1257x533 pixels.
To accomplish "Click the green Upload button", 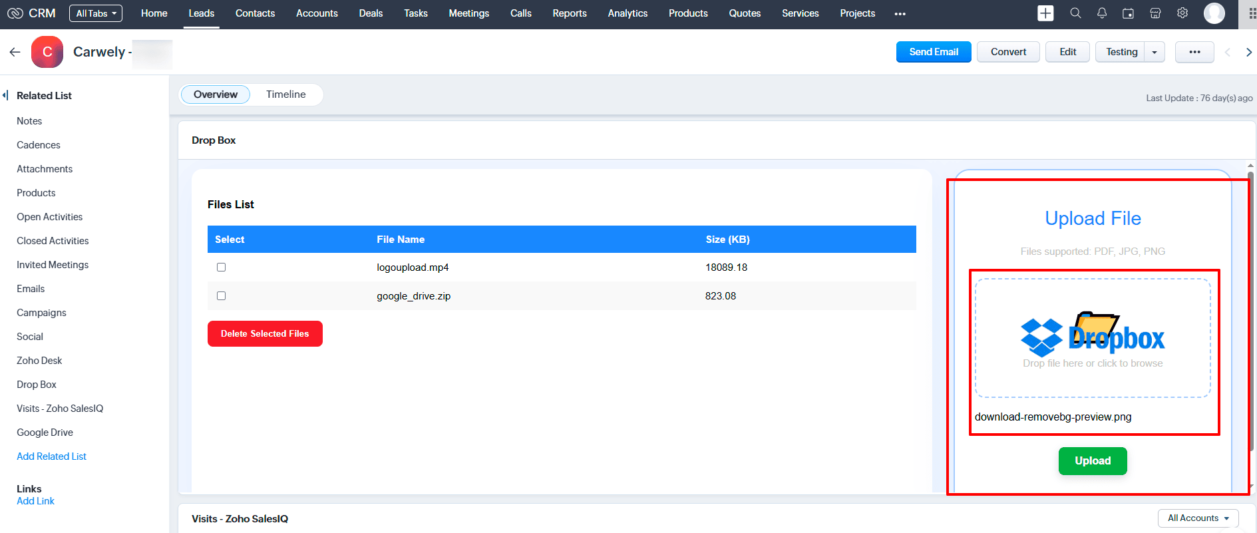I will 1093,460.
